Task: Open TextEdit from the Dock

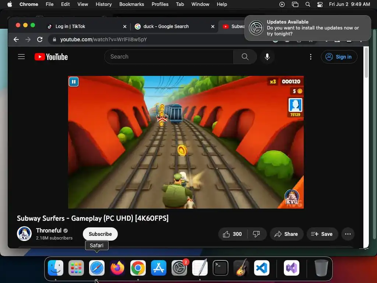Action: pos(200,268)
